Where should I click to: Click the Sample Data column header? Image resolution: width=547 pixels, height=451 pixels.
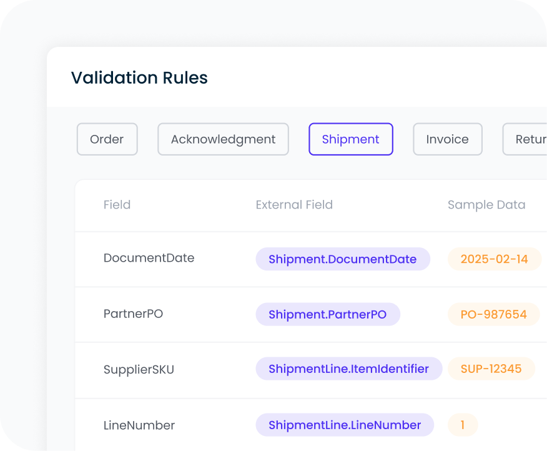(486, 205)
